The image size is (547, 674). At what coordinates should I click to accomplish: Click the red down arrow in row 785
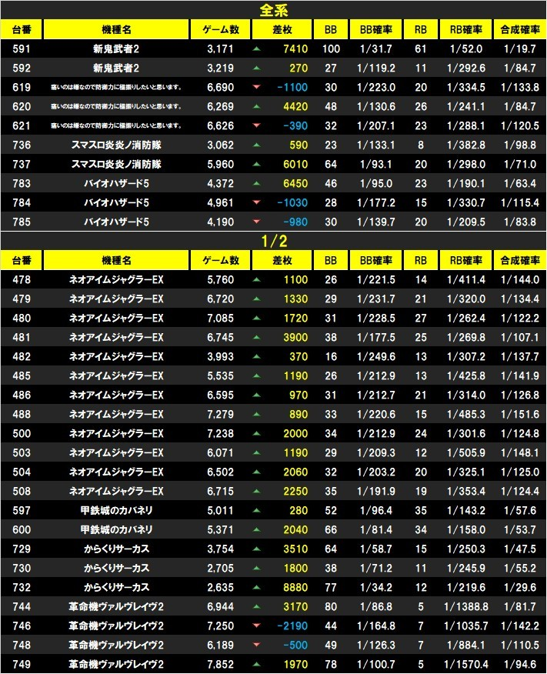256,222
